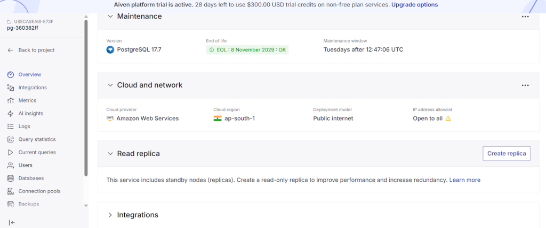This screenshot has height=228, width=546.
Task: Click the AI insights lightning icon
Action: pyautogui.click(x=10, y=113)
